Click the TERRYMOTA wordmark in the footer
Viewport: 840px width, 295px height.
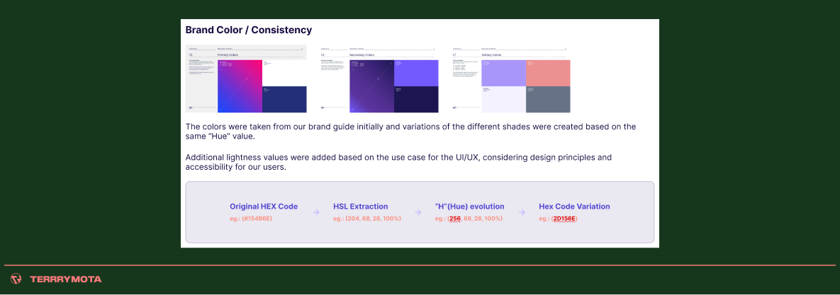tap(66, 279)
